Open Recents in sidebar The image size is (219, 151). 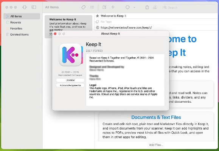[x=22, y=22]
